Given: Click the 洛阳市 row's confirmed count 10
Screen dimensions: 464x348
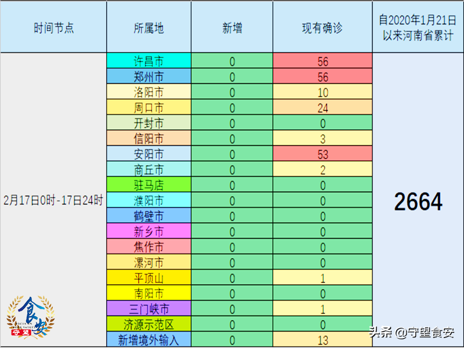Looking at the screenshot, I should pyautogui.click(x=322, y=92).
